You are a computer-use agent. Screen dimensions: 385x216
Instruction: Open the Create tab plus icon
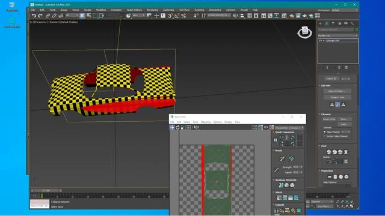point(320,23)
